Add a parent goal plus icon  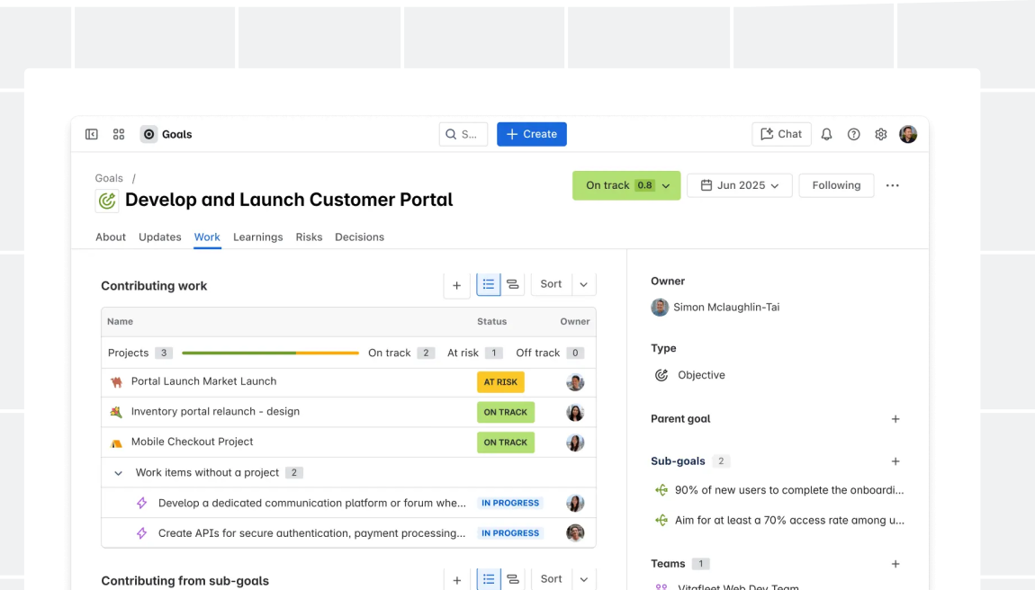tap(895, 419)
